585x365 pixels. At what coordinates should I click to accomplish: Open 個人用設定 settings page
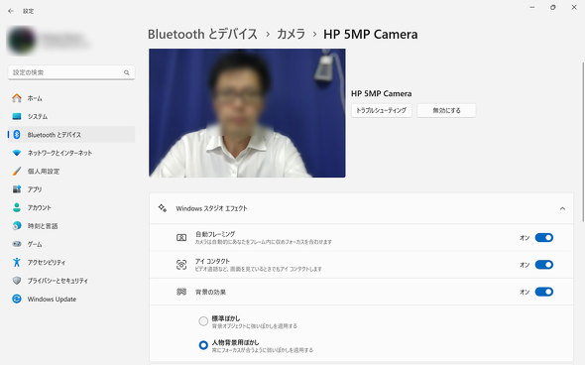pyautogui.click(x=71, y=172)
